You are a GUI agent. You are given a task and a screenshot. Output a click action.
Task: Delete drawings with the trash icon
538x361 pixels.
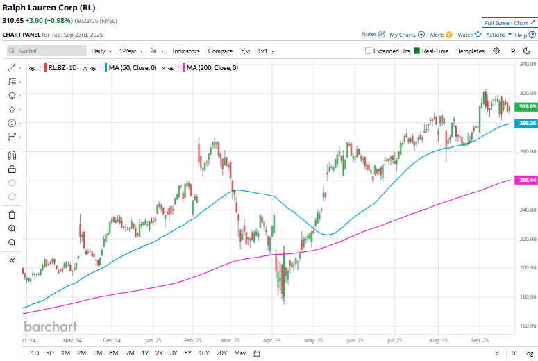(12, 215)
